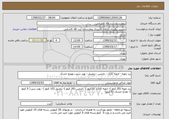
Task: Select the delivery city field تهران
Action: pyautogui.click(x=110, y=59)
